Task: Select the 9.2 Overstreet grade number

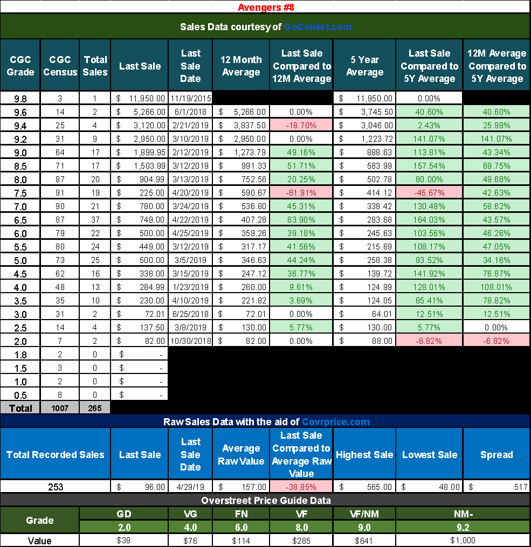Action: pyautogui.click(x=463, y=527)
